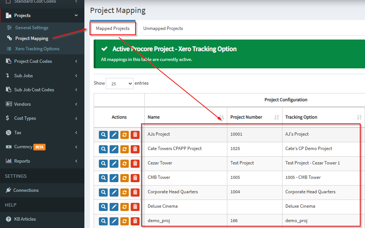Expand the Vendors menu
365x228 pixels.
42,104
